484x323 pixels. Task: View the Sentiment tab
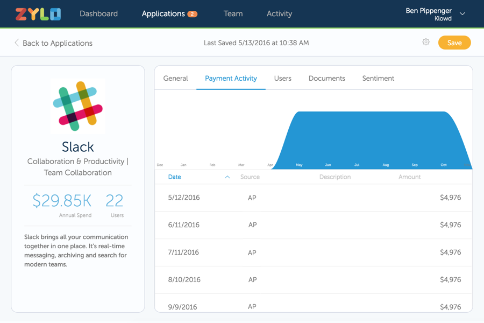[x=378, y=79]
